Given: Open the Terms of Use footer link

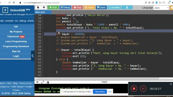Looking at the screenshot, I should (x=25, y=83).
